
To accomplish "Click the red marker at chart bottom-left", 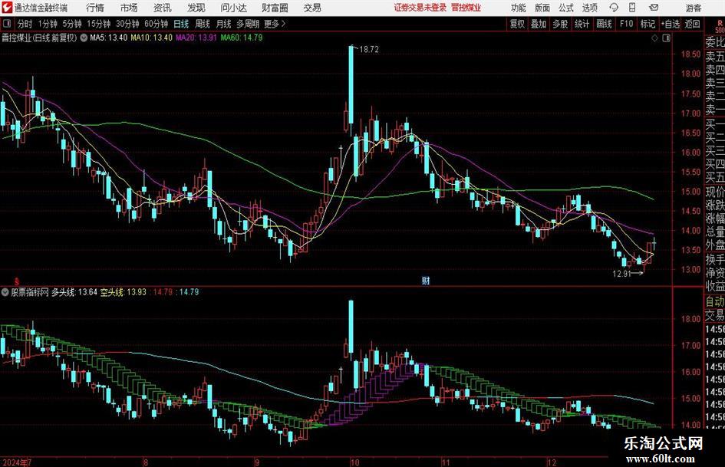I will click(17, 281).
